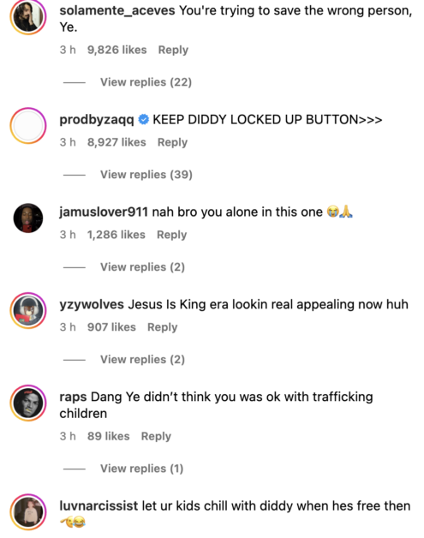424x538 pixels.
Task: Open solamente_aceves profile picture
Action: pyautogui.click(x=28, y=16)
